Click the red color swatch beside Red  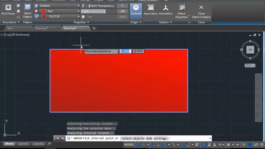pyautogui.click(x=43, y=11)
